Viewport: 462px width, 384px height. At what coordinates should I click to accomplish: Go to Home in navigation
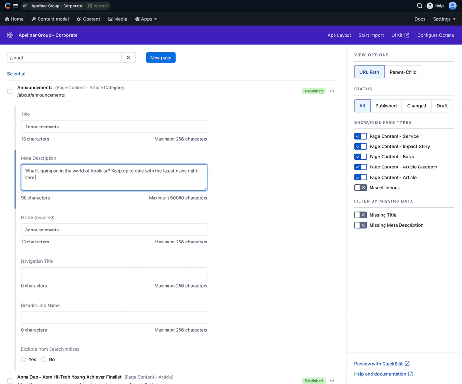(x=14, y=19)
